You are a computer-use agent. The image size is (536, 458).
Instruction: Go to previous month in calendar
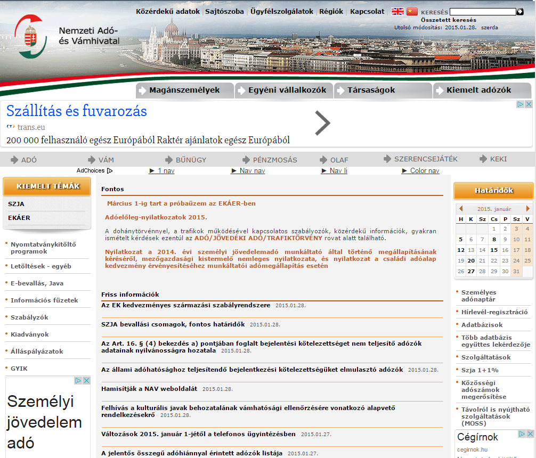click(x=461, y=209)
